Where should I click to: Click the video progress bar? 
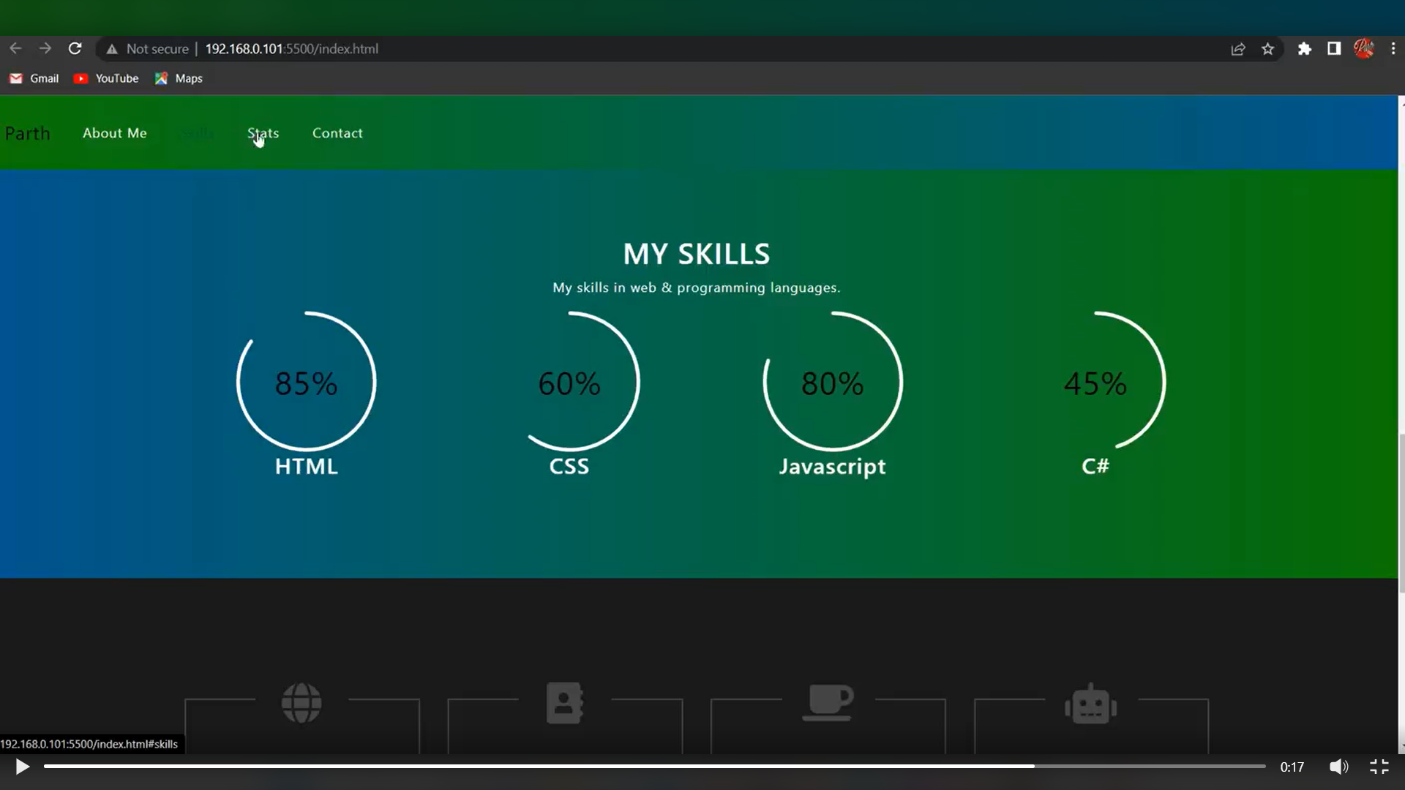[x=654, y=766]
